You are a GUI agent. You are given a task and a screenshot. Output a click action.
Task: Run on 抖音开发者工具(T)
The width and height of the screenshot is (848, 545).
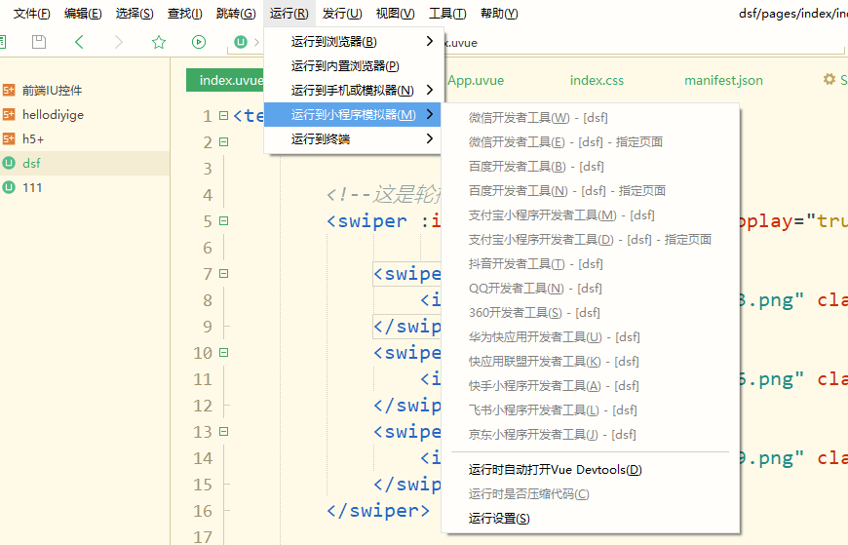click(x=591, y=263)
